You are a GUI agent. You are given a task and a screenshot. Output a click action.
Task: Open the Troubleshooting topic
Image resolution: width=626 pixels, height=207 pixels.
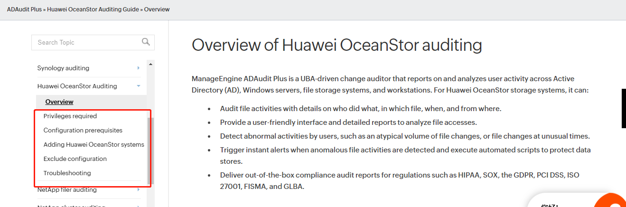pos(67,173)
